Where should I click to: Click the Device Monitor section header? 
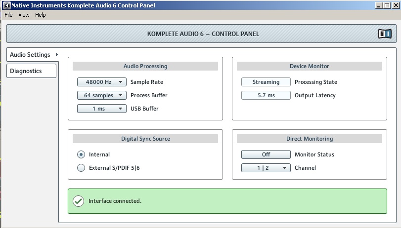(310, 66)
